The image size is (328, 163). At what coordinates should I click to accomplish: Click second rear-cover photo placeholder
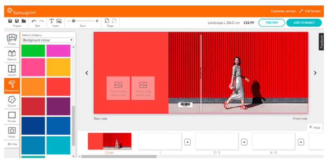(143, 88)
